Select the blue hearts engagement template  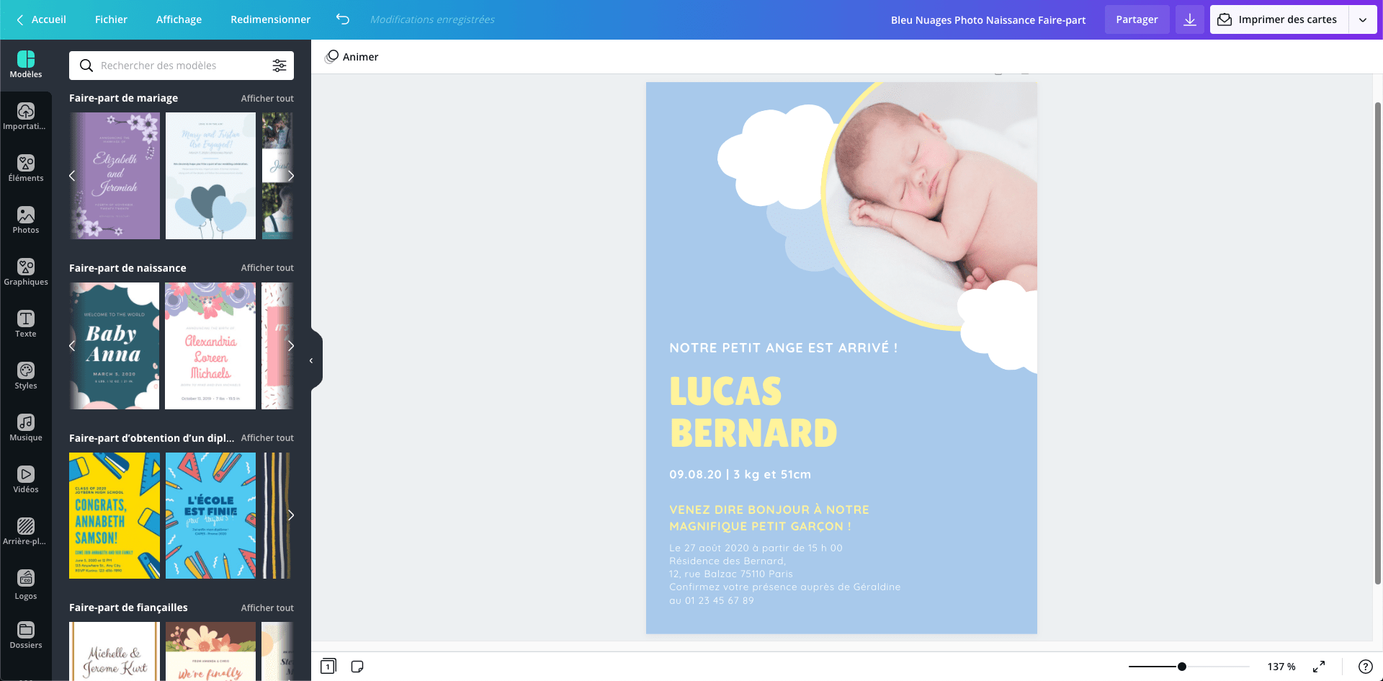click(x=210, y=176)
